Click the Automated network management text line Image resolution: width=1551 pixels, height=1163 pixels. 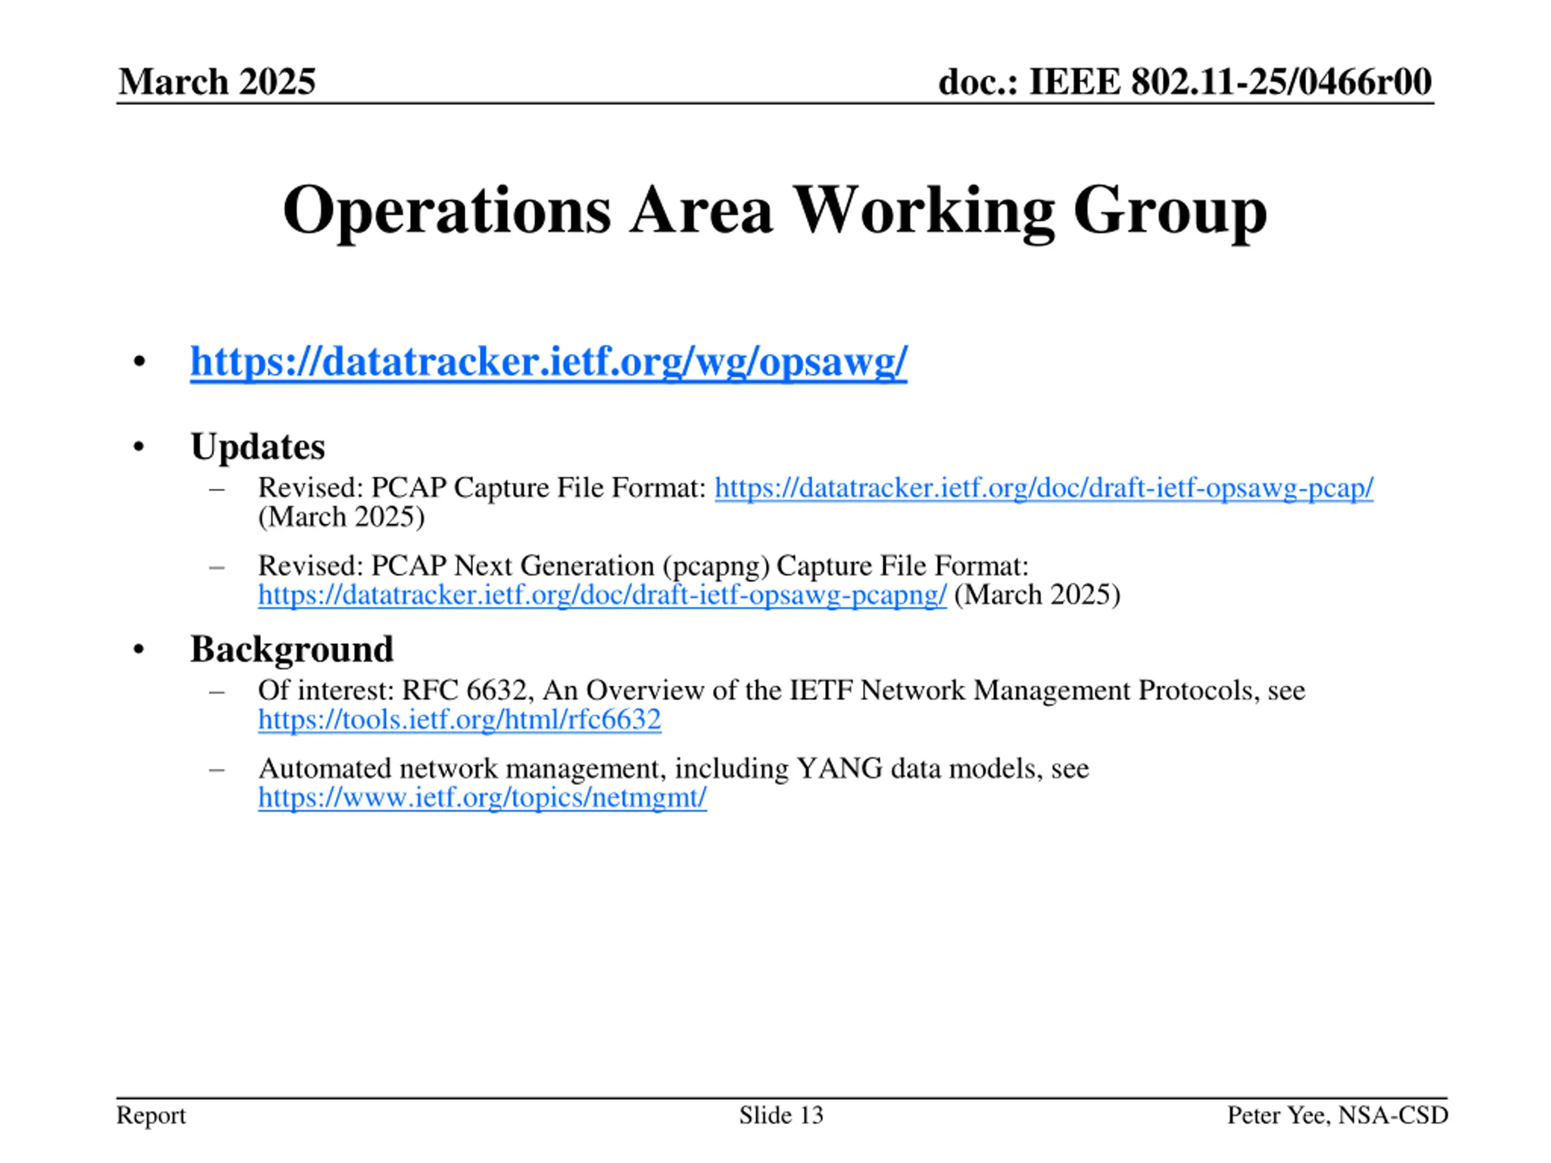(673, 769)
